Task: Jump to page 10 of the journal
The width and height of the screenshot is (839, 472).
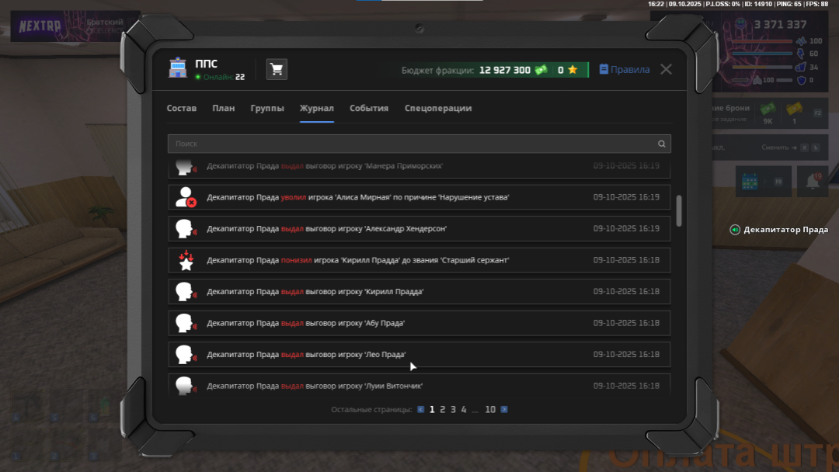Action: [490, 409]
